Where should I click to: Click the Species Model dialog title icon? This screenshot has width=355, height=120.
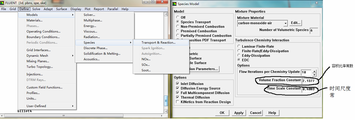(x=174, y=4)
